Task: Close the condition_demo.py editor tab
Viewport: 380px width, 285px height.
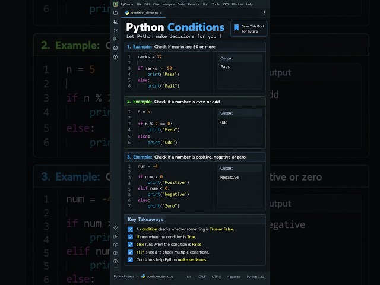Action: click(x=161, y=13)
